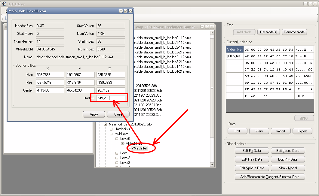Expand the Level2 tree node
The height and width of the screenshot is (196, 319).
pyautogui.click(x=117, y=158)
